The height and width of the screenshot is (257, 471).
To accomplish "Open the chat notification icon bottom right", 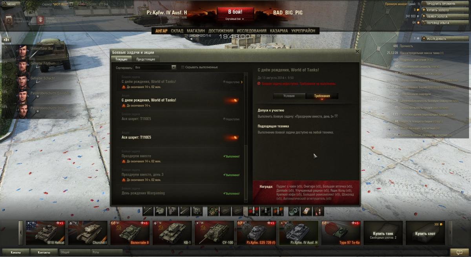I will tap(457, 252).
